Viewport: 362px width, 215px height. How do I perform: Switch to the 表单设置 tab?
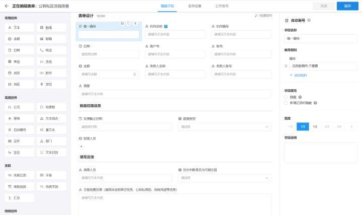click(x=195, y=6)
